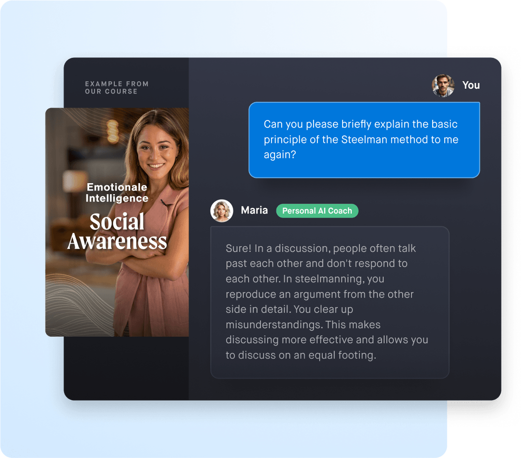The image size is (521, 458).
Task: Click the Personal AI Coach badge
Action: 317,211
